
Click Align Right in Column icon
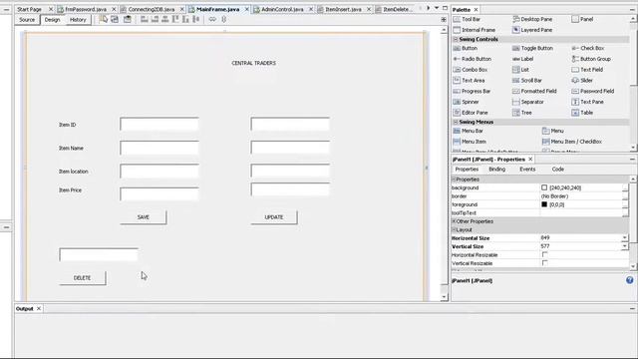pos(155,19)
